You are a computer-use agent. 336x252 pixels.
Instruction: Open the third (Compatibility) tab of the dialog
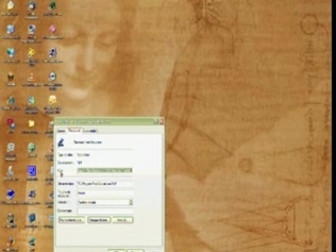pos(90,131)
